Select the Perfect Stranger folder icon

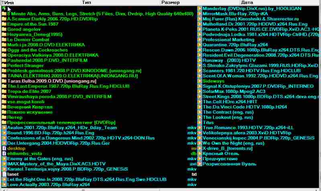pyautogui.click(x=4, y=66)
